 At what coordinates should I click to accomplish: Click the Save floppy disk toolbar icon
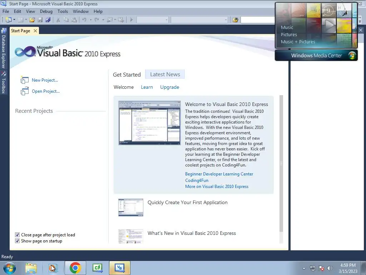[40, 20]
